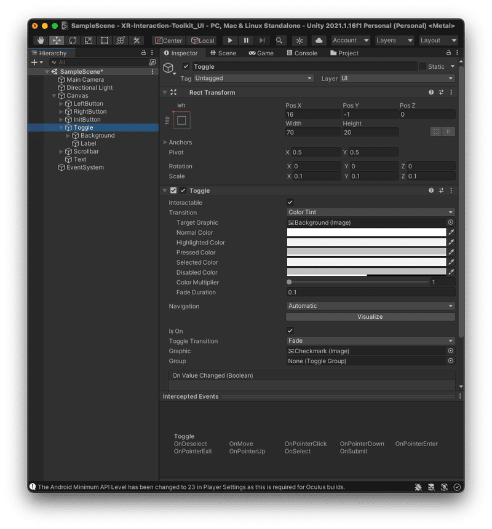The height and width of the screenshot is (529, 492).
Task: Open the scene search
Action: click(279, 40)
